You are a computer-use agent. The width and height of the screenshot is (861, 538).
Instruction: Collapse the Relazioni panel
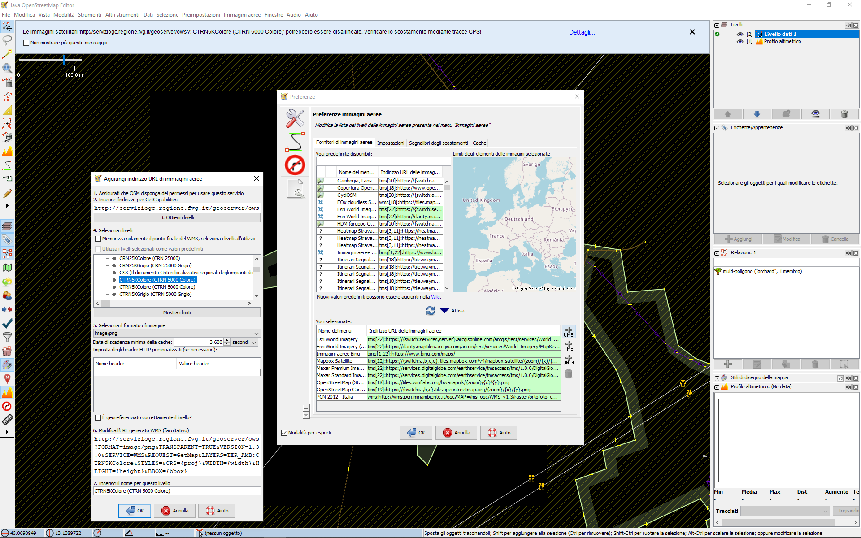coord(717,253)
